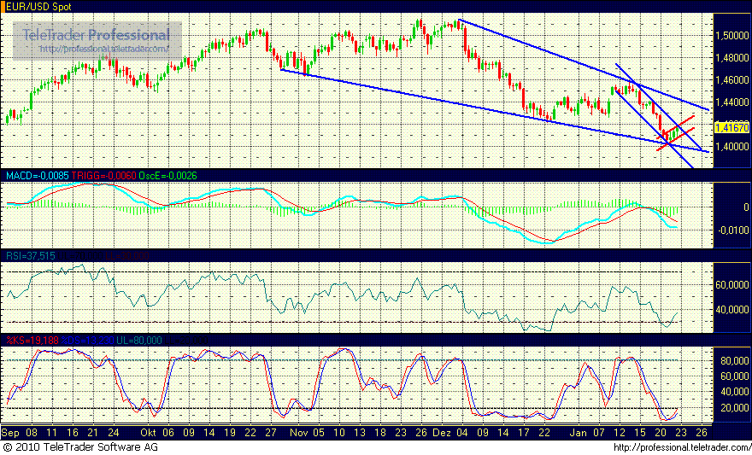Screen dimensions: 752x455
Task: Select the MACD=-0,0085 indicator readout
Action: 38,176
